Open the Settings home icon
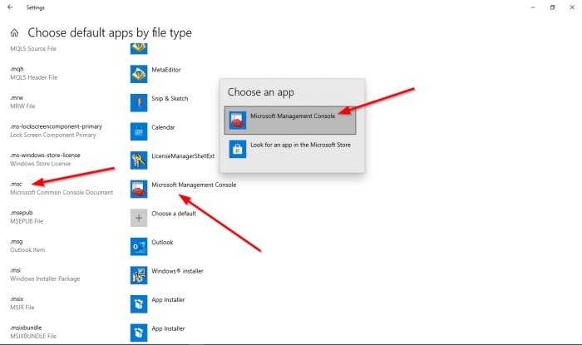Screen dimensions: 582x345 [x=14, y=33]
